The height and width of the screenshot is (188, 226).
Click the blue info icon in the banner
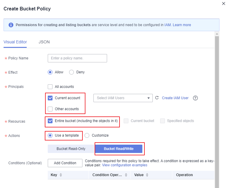pyautogui.click(x=11, y=25)
